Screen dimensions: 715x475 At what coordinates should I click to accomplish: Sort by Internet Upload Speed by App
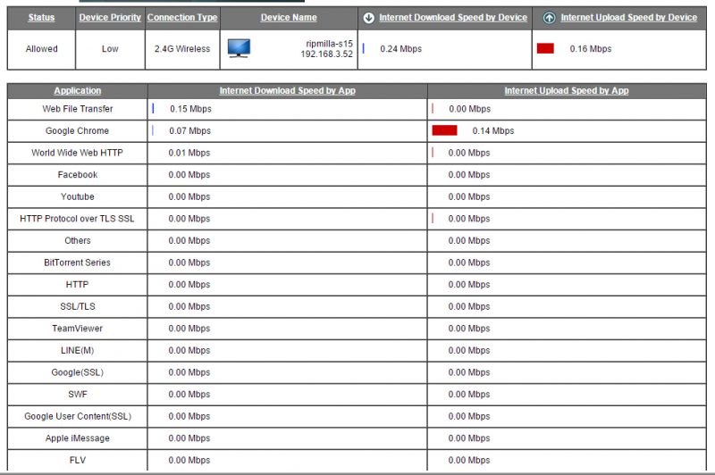click(566, 91)
